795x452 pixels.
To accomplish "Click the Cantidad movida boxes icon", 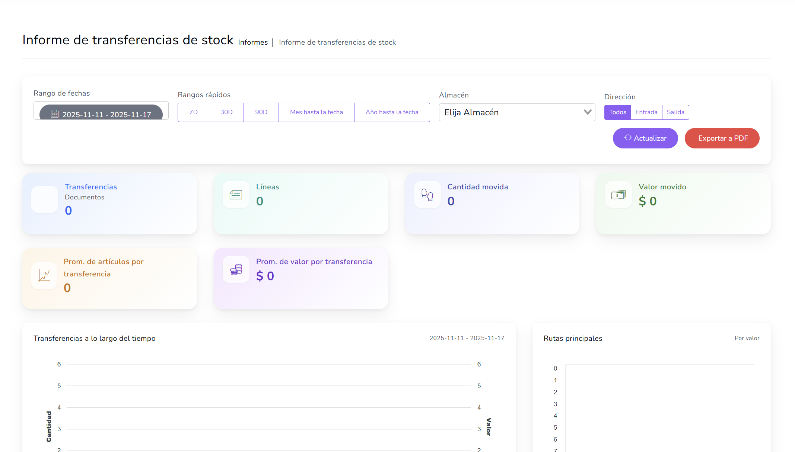I will [427, 195].
